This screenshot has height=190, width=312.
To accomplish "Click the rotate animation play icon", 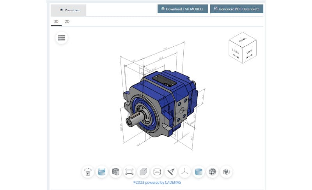I will pyautogui.click(x=88, y=171).
